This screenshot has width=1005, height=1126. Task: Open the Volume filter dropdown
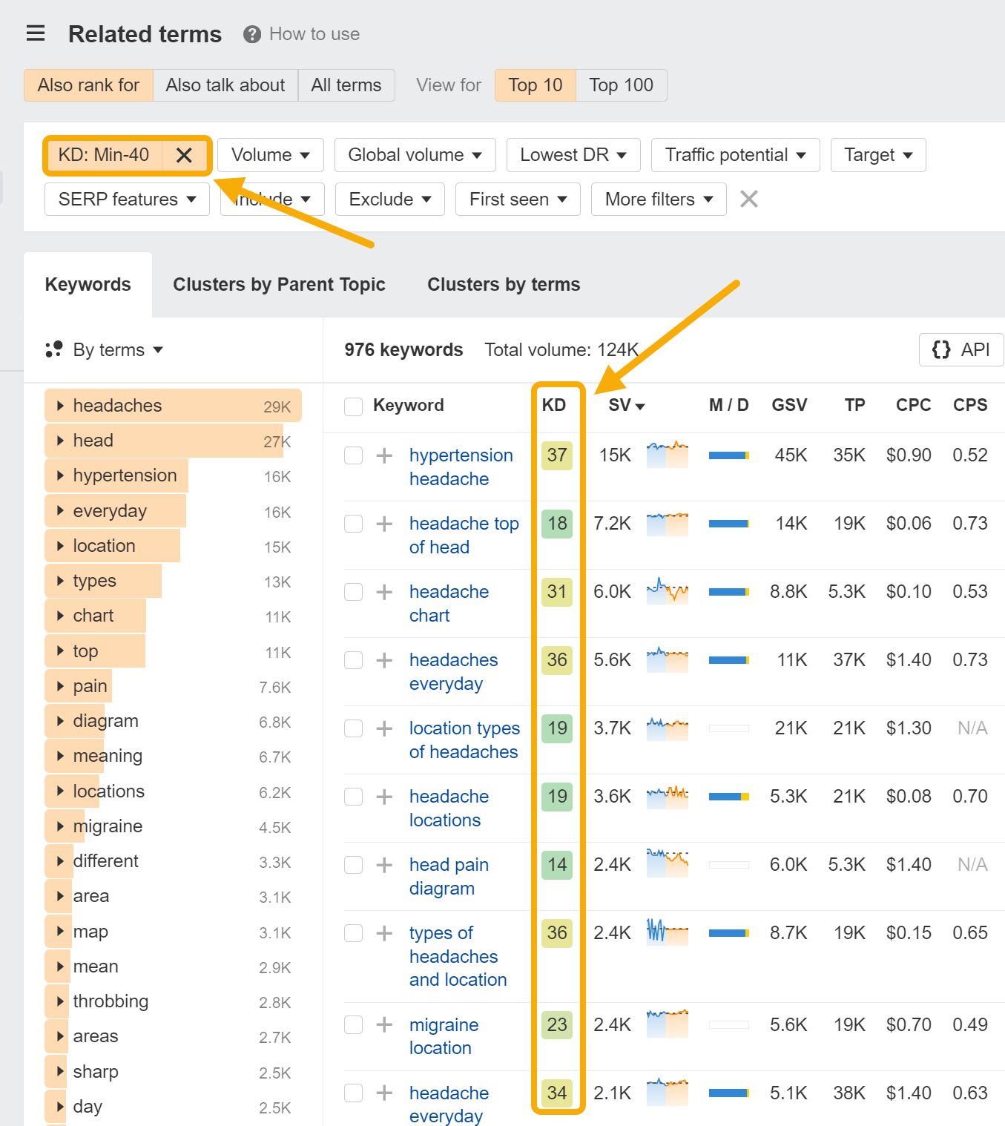[x=270, y=155]
